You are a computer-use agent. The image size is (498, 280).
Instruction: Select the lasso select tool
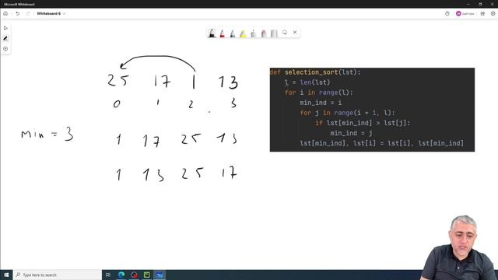(x=285, y=33)
